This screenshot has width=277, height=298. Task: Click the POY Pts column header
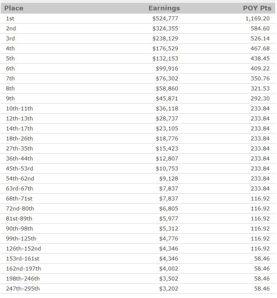click(x=257, y=8)
